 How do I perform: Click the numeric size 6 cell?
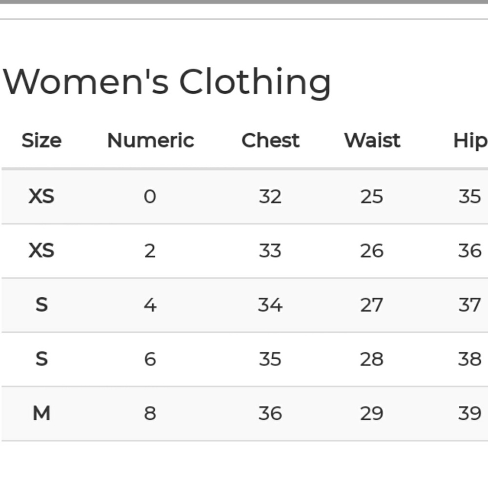(x=150, y=359)
